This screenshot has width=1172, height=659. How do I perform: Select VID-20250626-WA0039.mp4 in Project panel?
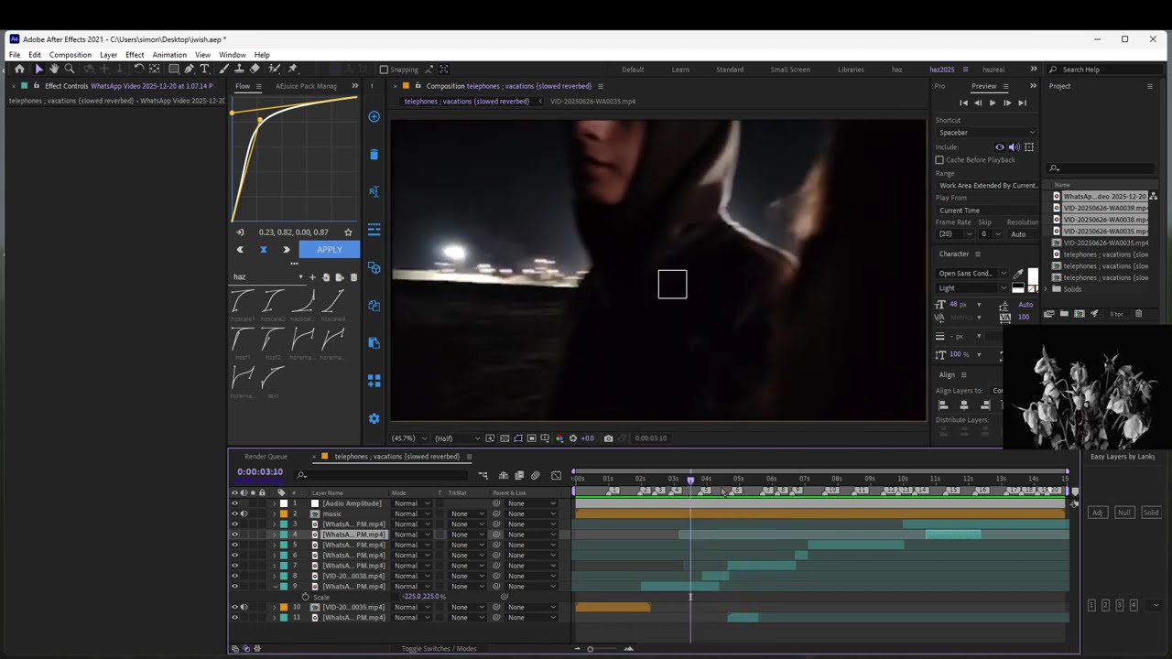point(1105,208)
